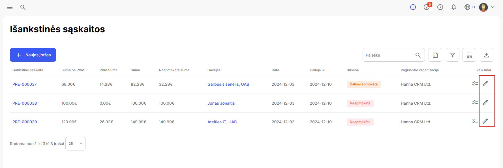The height and width of the screenshot is (168, 503).
Task: Click the top bar search magnifier icon
Action: click(x=23, y=7)
